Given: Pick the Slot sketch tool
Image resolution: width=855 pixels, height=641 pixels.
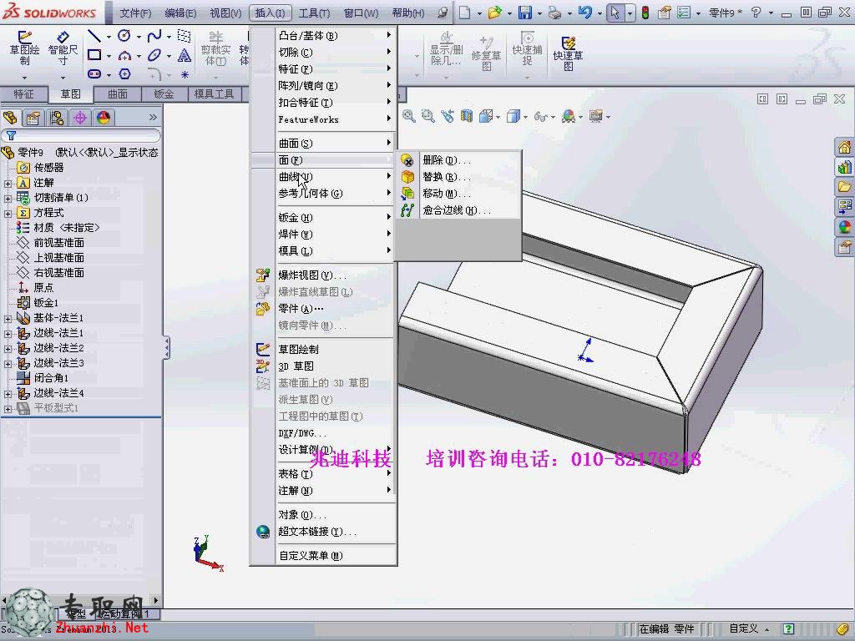Looking at the screenshot, I should [x=94, y=73].
